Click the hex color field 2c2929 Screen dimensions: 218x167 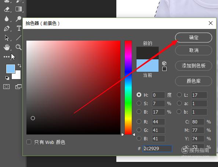click(157, 149)
